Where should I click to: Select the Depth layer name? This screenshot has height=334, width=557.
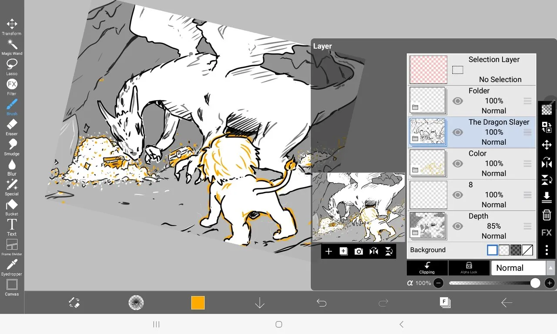coord(478,216)
